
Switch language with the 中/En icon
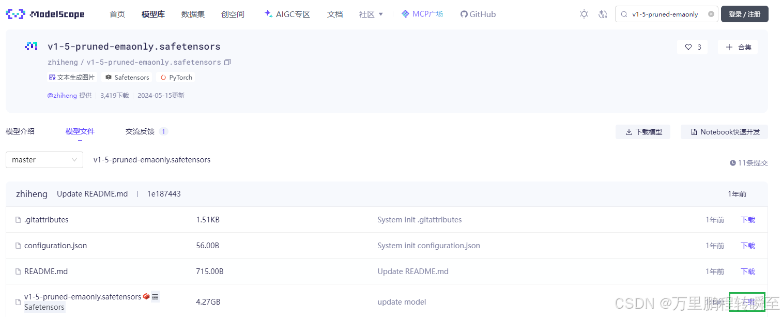[602, 14]
